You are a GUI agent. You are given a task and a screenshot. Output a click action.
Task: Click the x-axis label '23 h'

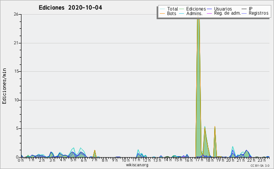[x=262, y=160]
